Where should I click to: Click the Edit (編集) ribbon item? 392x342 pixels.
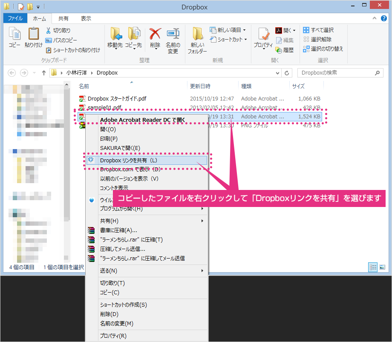285,40
